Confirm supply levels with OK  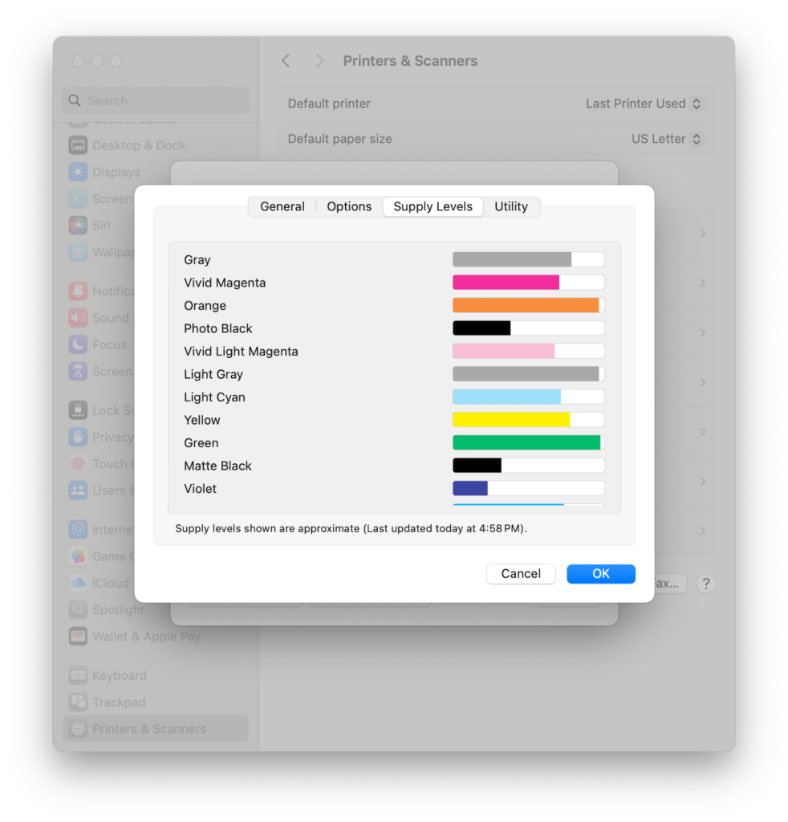tap(600, 573)
